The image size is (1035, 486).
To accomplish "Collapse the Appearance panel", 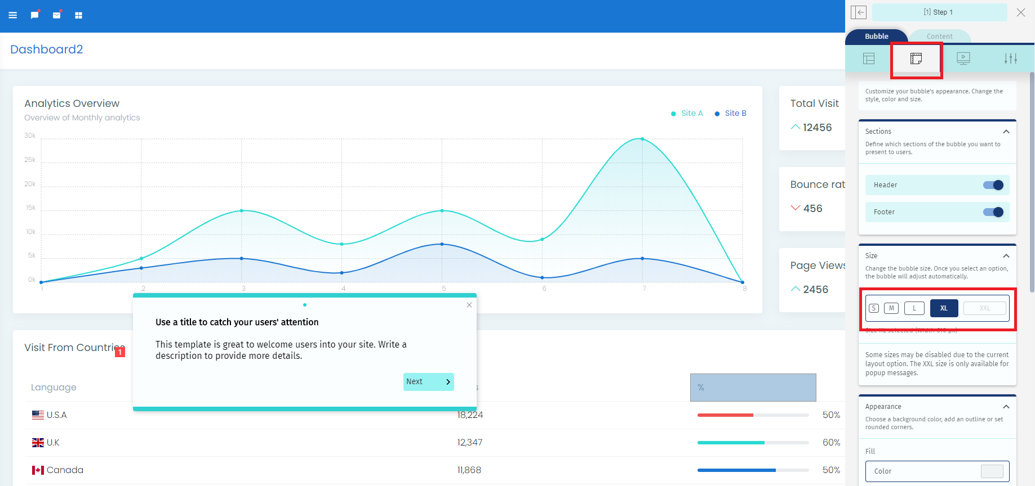I will [1006, 407].
